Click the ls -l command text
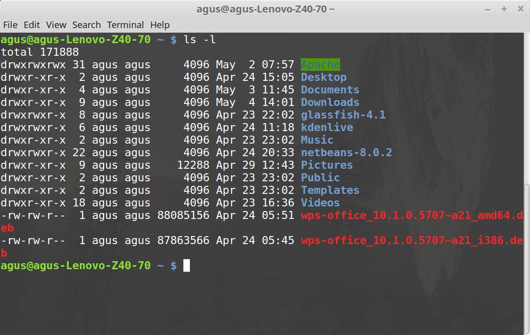530x335 pixels. coord(200,39)
